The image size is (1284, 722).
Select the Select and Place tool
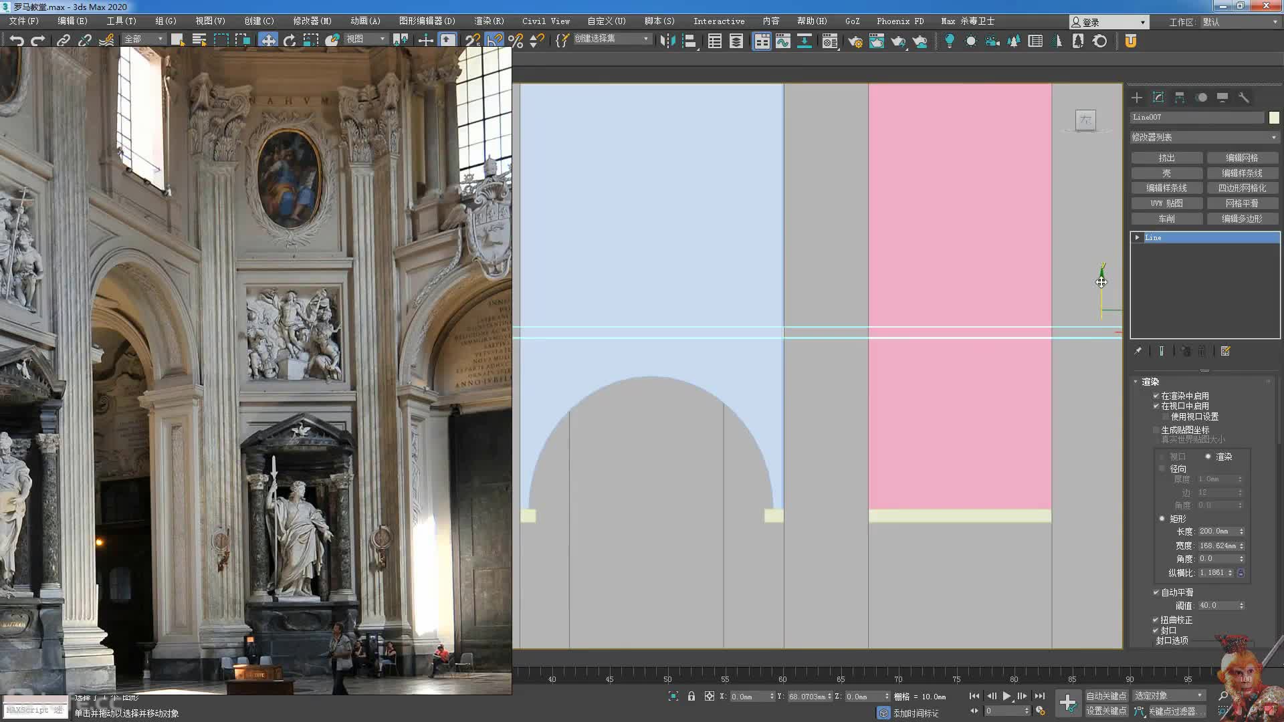(332, 41)
